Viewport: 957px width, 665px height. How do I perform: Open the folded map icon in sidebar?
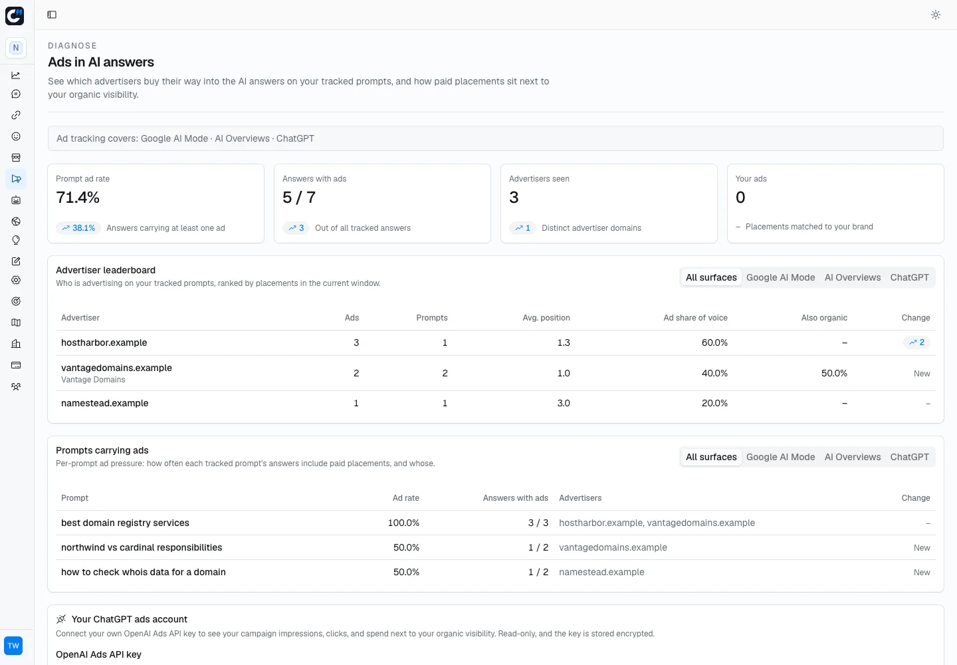point(16,323)
